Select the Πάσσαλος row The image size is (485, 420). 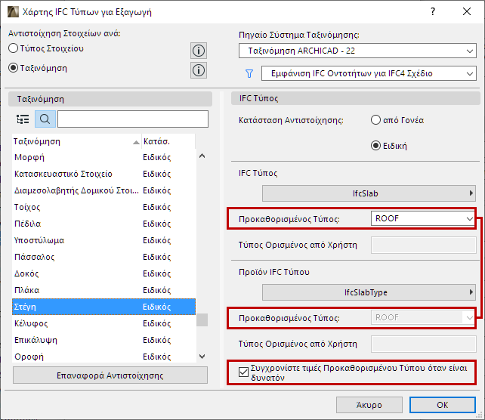point(103,257)
